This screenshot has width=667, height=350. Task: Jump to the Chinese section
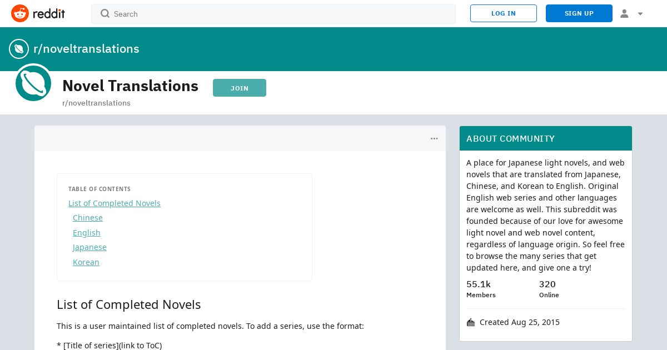tap(88, 218)
